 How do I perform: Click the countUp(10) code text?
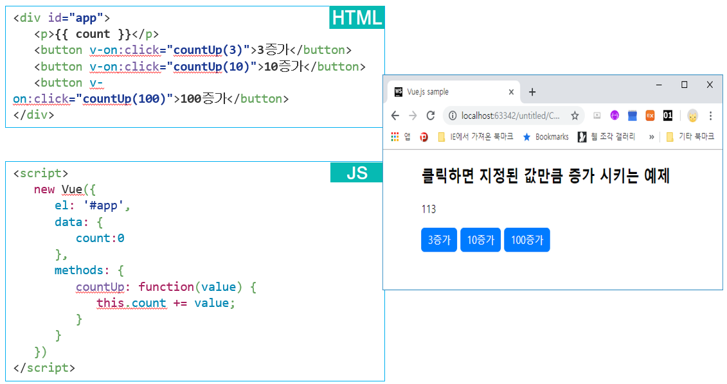click(x=212, y=67)
